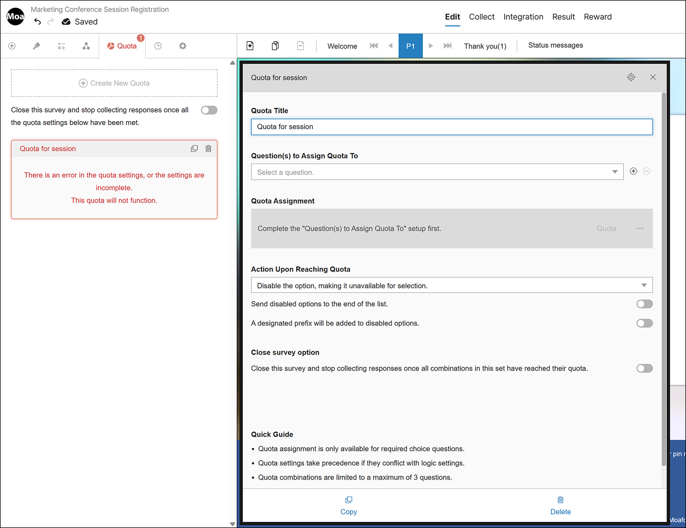Screen dimensions: 686x528
Task: Open the variables formula sidebar tab
Action: coord(62,46)
